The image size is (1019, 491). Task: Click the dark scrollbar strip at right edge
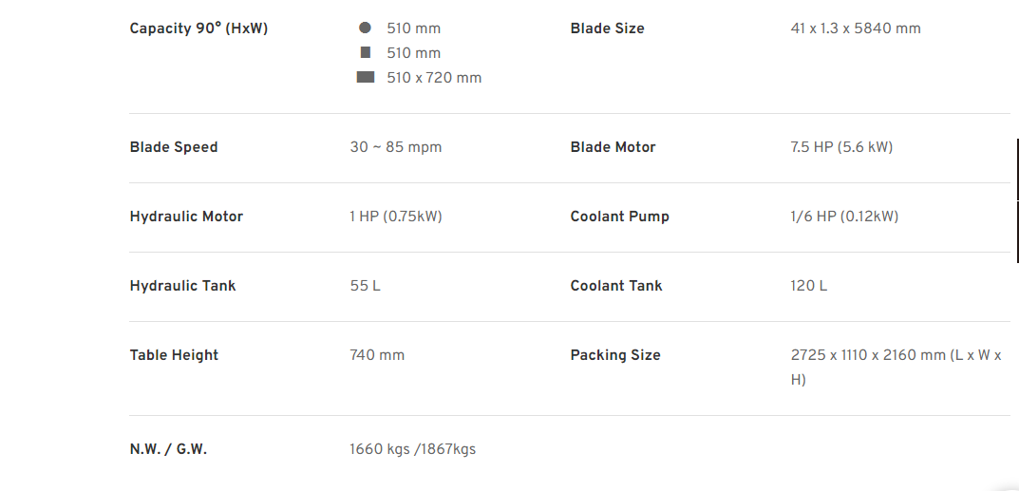[1017, 199]
